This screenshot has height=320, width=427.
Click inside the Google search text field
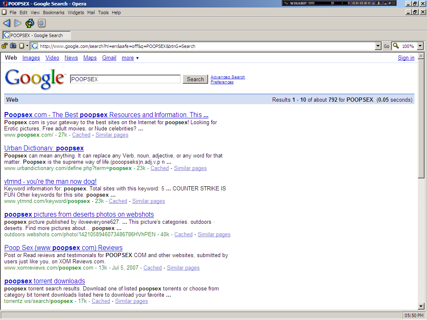point(125,79)
